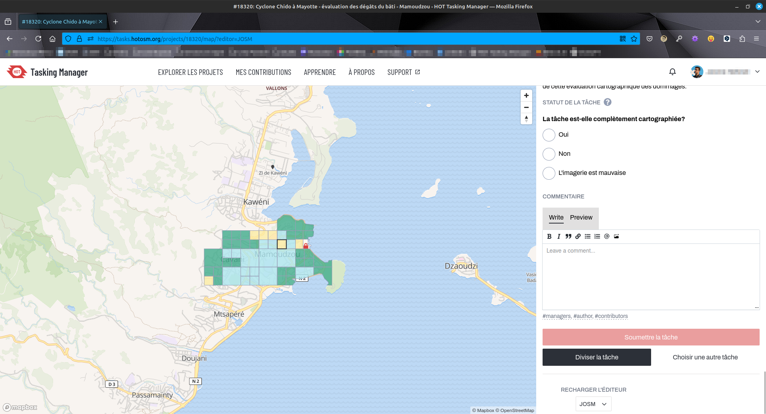This screenshot has height=414, width=766.
Task: Select the Non radio button
Action: click(x=549, y=154)
